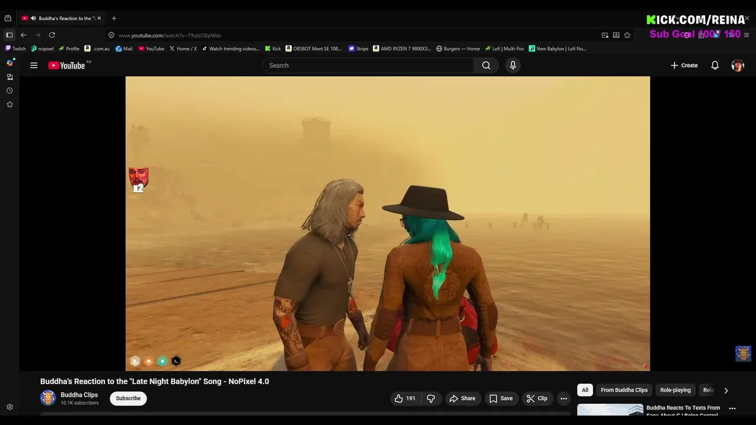
Task: Open the New Babylon | Lofi bookmark
Action: (558, 48)
